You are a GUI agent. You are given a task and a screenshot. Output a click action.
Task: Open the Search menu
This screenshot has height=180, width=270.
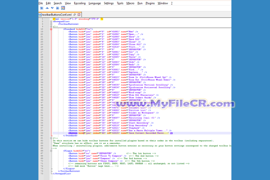(58, 3)
